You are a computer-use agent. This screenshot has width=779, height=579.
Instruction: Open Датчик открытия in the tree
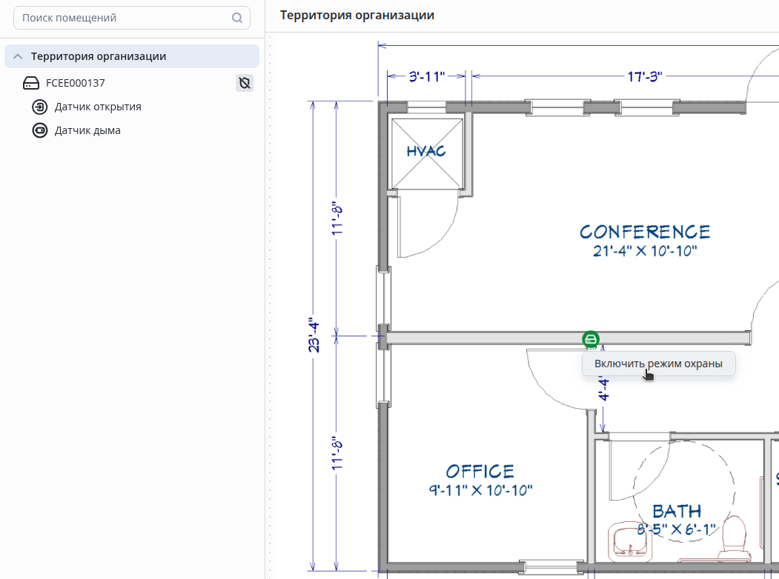98,107
